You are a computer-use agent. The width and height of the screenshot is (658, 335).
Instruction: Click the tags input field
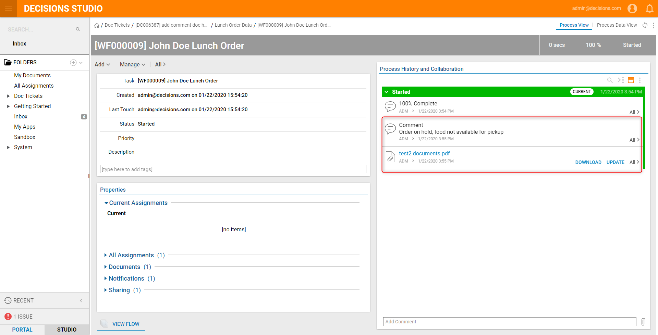(233, 169)
